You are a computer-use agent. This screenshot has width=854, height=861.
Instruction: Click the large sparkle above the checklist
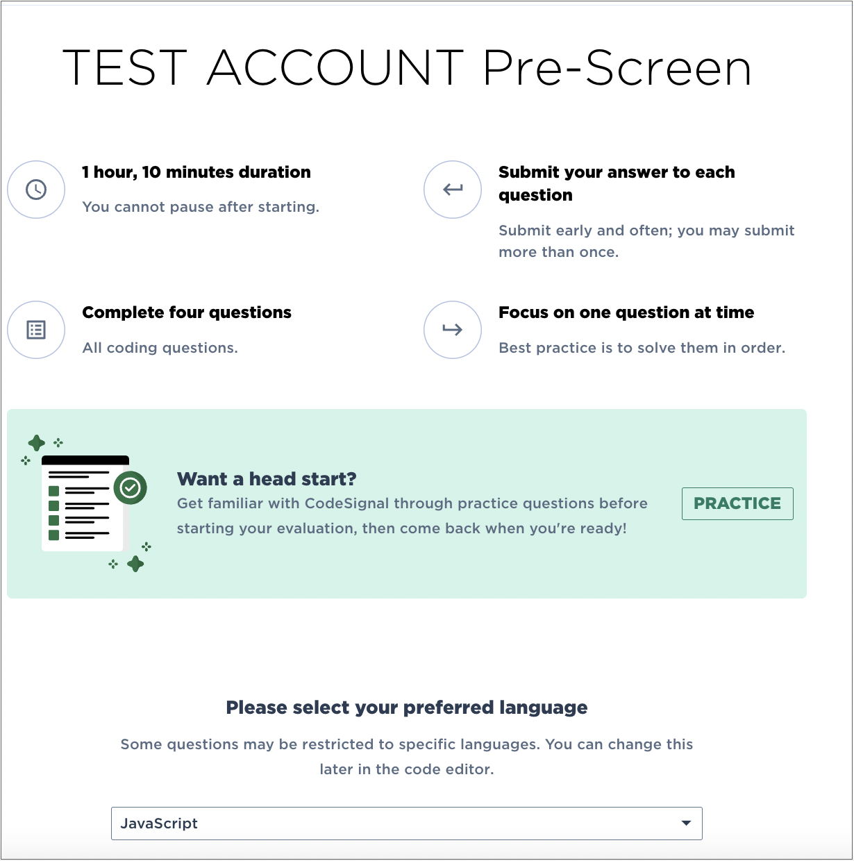(37, 443)
